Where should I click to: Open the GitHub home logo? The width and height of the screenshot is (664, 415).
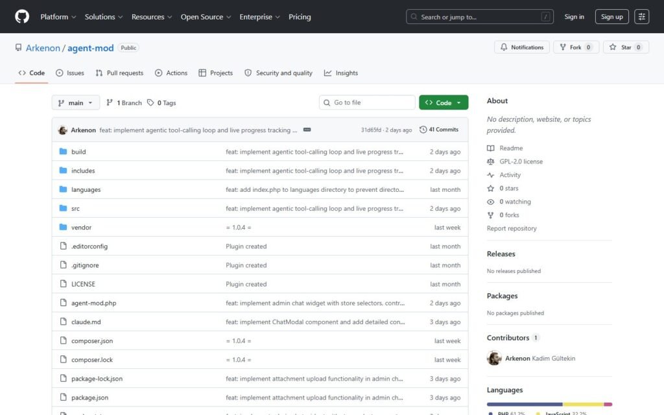pyautogui.click(x=22, y=16)
